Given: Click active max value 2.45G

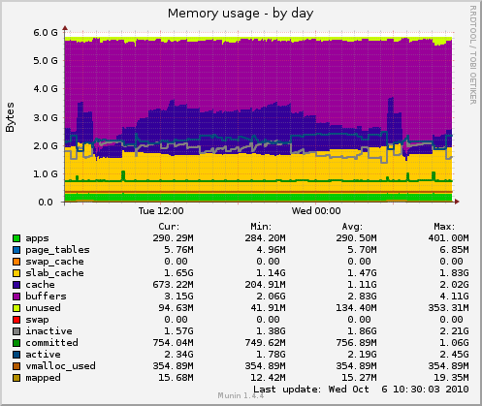Looking at the screenshot, I should [x=454, y=355].
